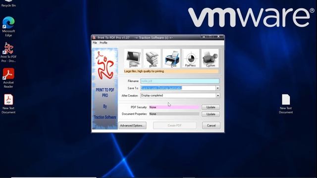The width and height of the screenshot is (317, 178).
Task: Open Advanced Options
Action: click(132, 126)
